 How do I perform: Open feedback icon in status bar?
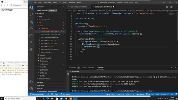coord(172,94)
